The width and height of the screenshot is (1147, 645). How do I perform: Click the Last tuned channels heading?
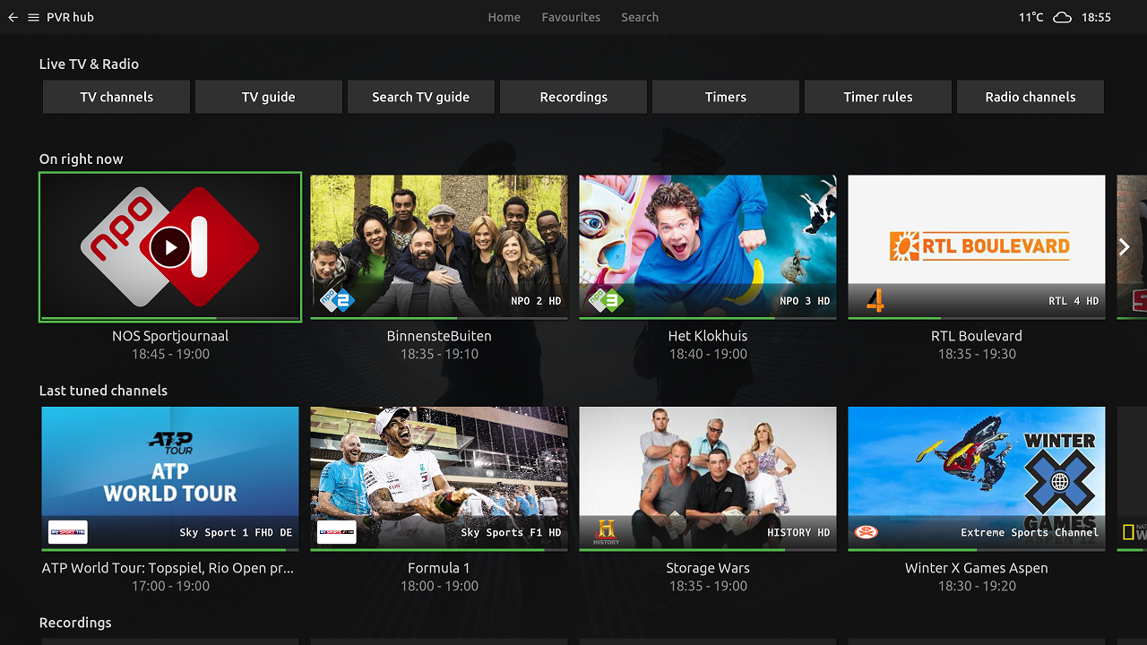coord(103,391)
